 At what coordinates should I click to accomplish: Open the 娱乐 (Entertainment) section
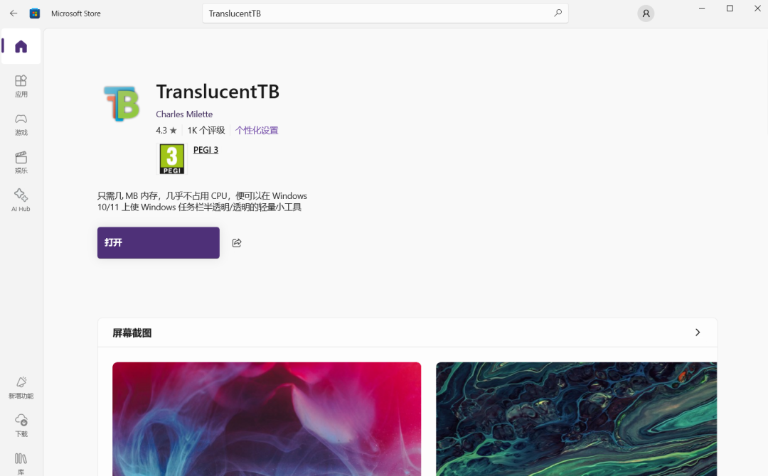pos(21,163)
